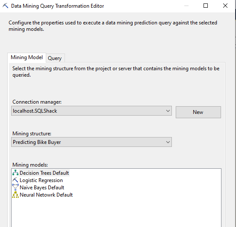Click the Decision Trees model icon
The image size is (236, 227).
(15, 173)
